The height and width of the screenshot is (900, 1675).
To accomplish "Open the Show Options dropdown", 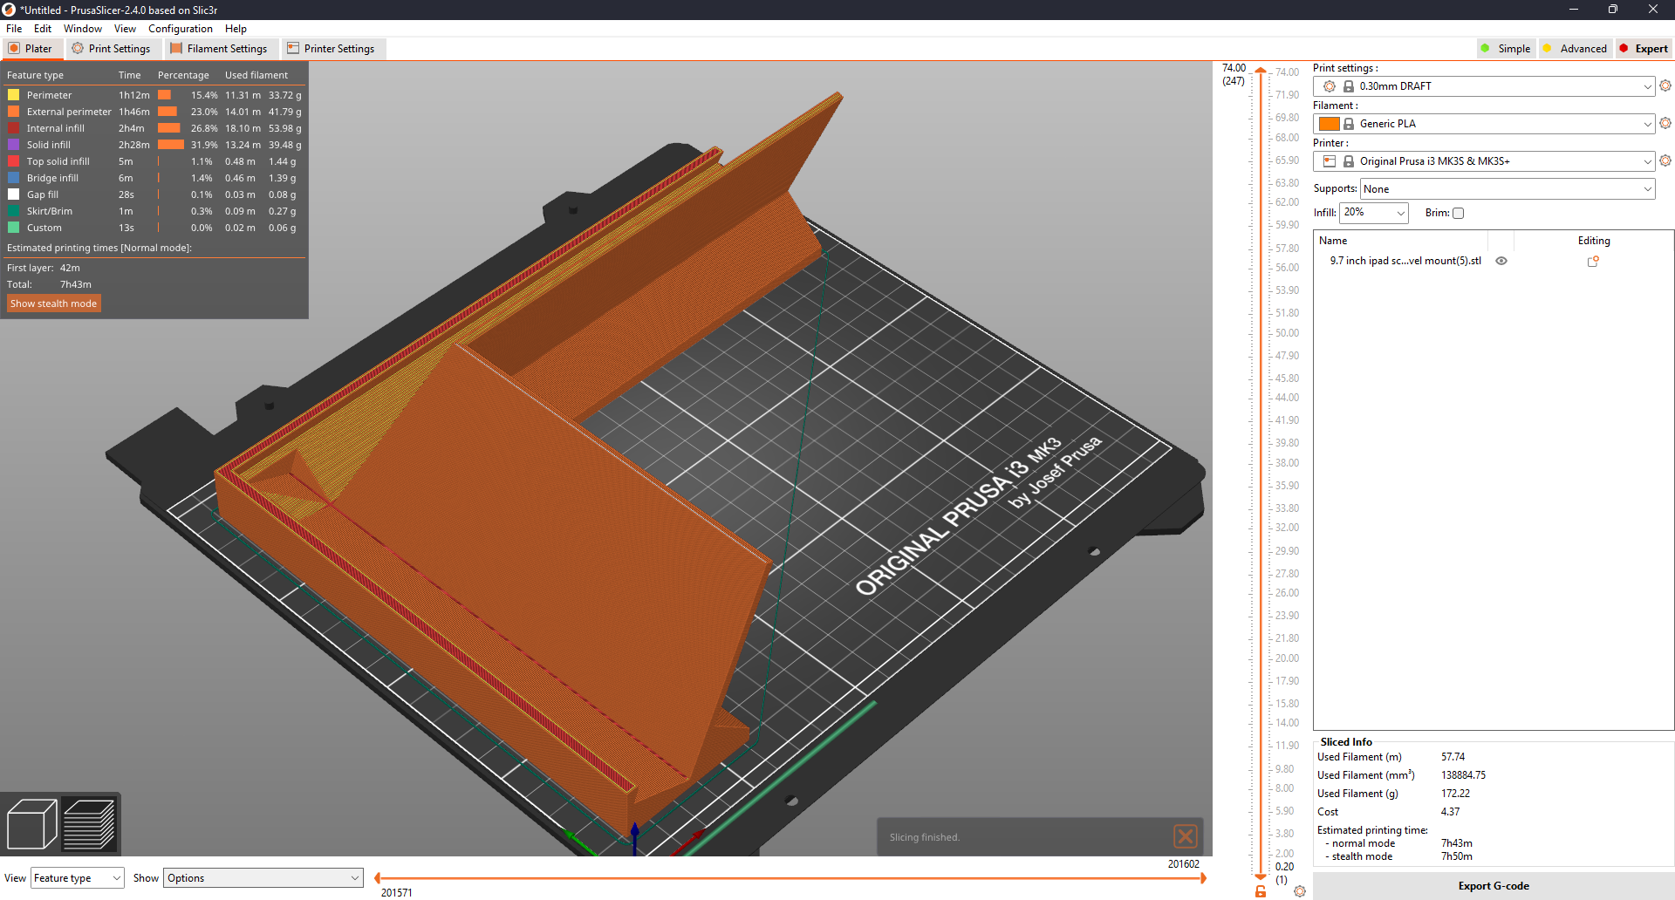I will 263,878.
